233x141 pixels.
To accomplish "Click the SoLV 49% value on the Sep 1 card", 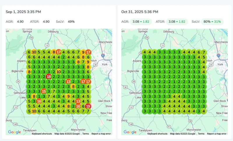I will click(x=71, y=22).
